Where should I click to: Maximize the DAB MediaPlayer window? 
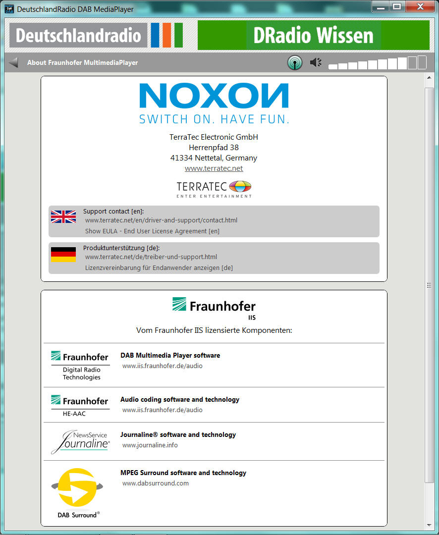click(397, 7)
